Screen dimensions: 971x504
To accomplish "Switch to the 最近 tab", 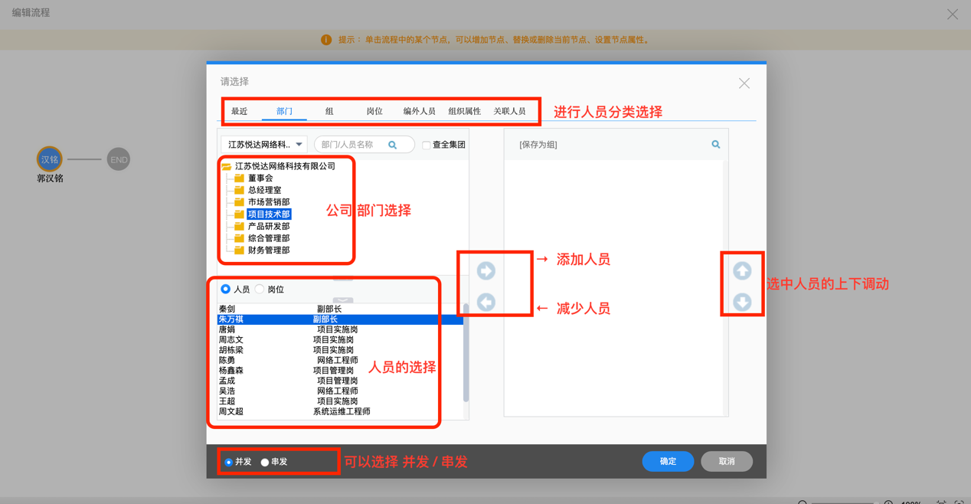I will coord(239,110).
